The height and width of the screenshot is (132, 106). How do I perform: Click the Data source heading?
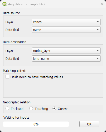pyautogui.click(x=11, y=13)
